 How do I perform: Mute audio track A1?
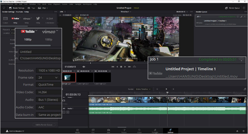(x=68, y=112)
